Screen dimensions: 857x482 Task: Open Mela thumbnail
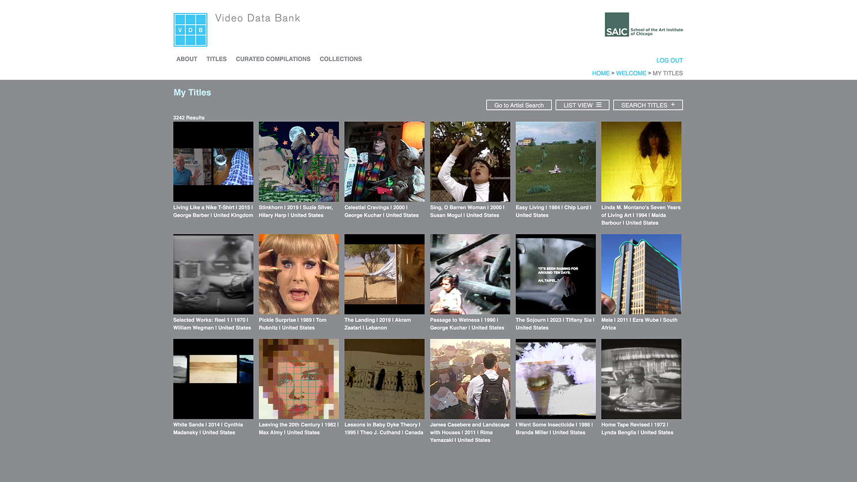tap(641, 274)
